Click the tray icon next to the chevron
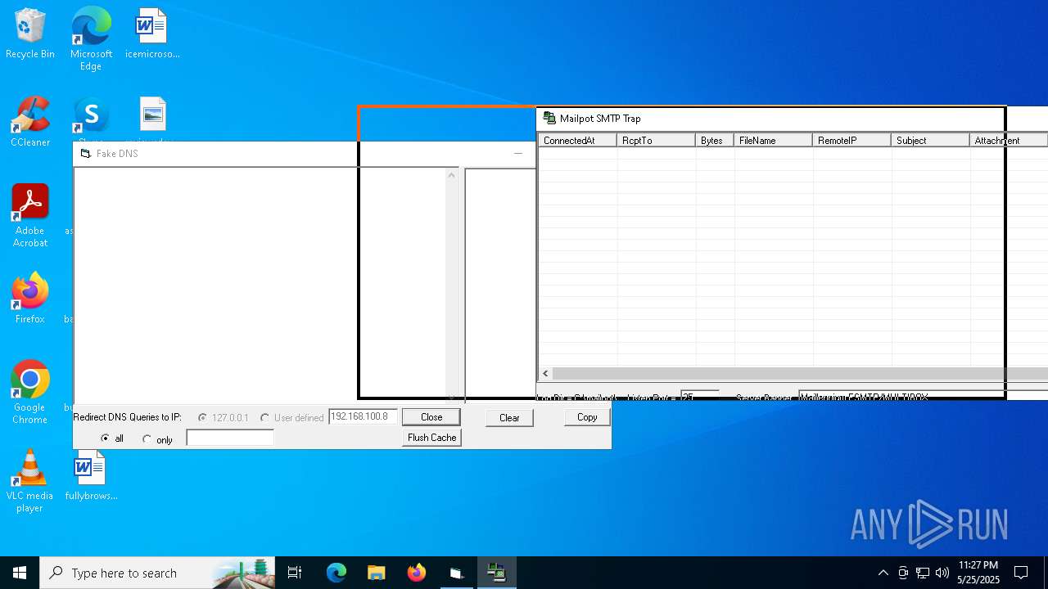Viewport: 1048px width, 589px height. (x=903, y=573)
